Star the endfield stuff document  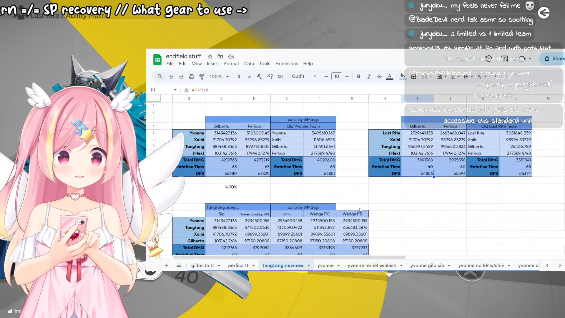[x=210, y=56]
